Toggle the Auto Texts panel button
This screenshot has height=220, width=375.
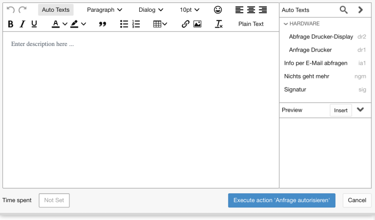(x=55, y=10)
